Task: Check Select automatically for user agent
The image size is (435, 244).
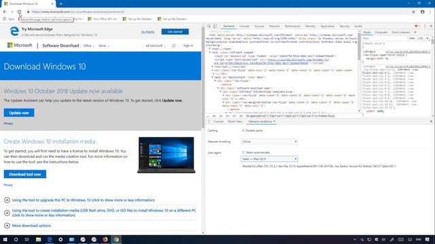Action: (x=243, y=152)
